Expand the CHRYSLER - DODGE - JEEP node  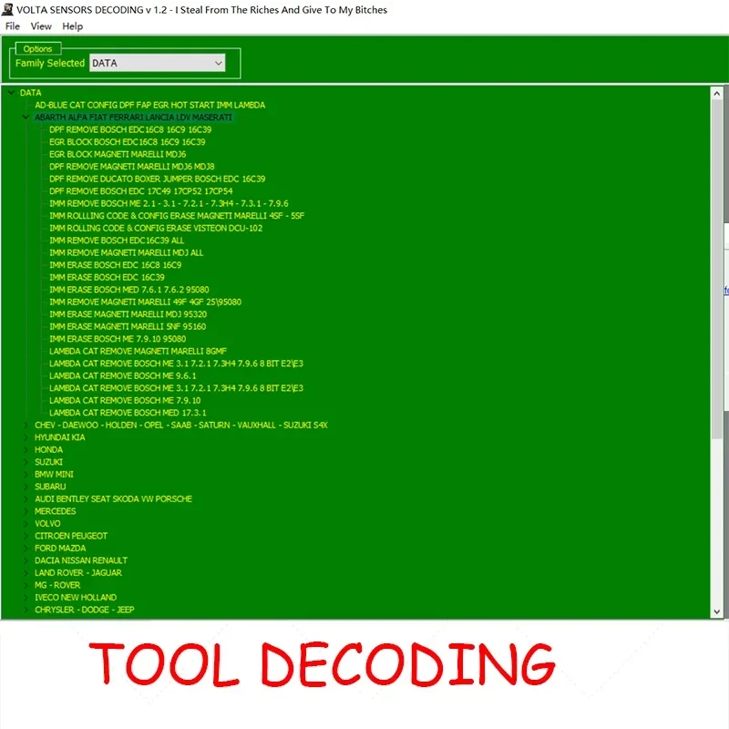point(26,610)
